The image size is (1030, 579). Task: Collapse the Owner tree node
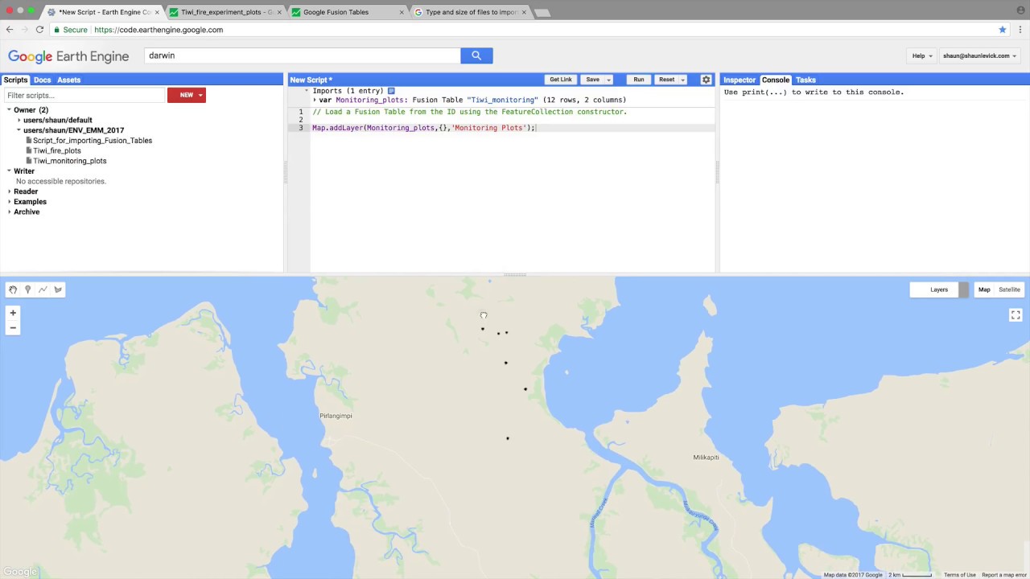tap(9, 109)
